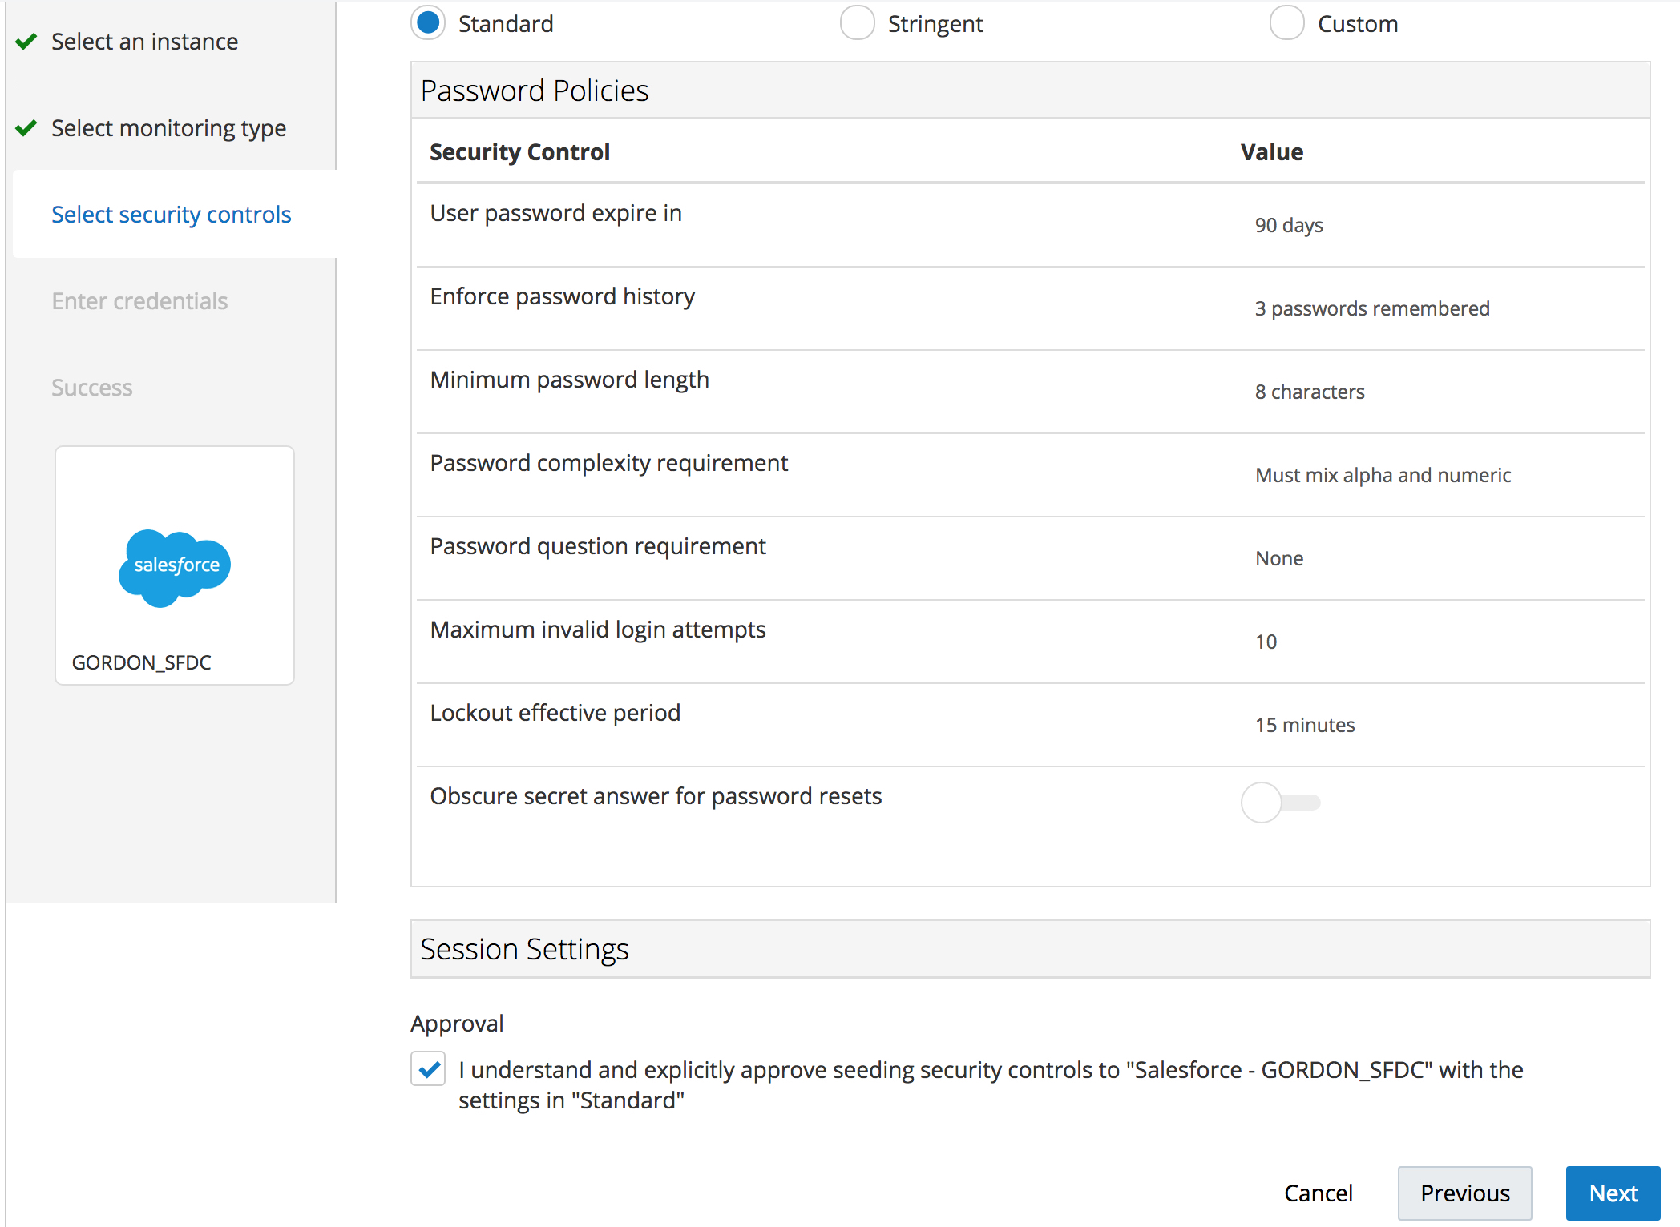Cancel the setup wizard

coord(1318,1193)
